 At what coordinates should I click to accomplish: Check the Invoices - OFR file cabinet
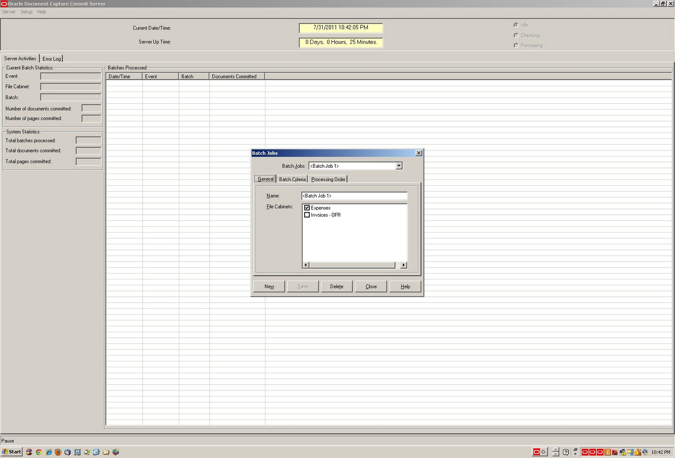(x=307, y=215)
